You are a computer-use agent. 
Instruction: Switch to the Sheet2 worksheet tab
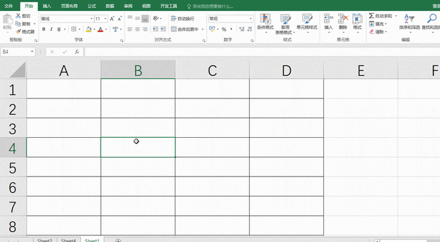coord(45,240)
